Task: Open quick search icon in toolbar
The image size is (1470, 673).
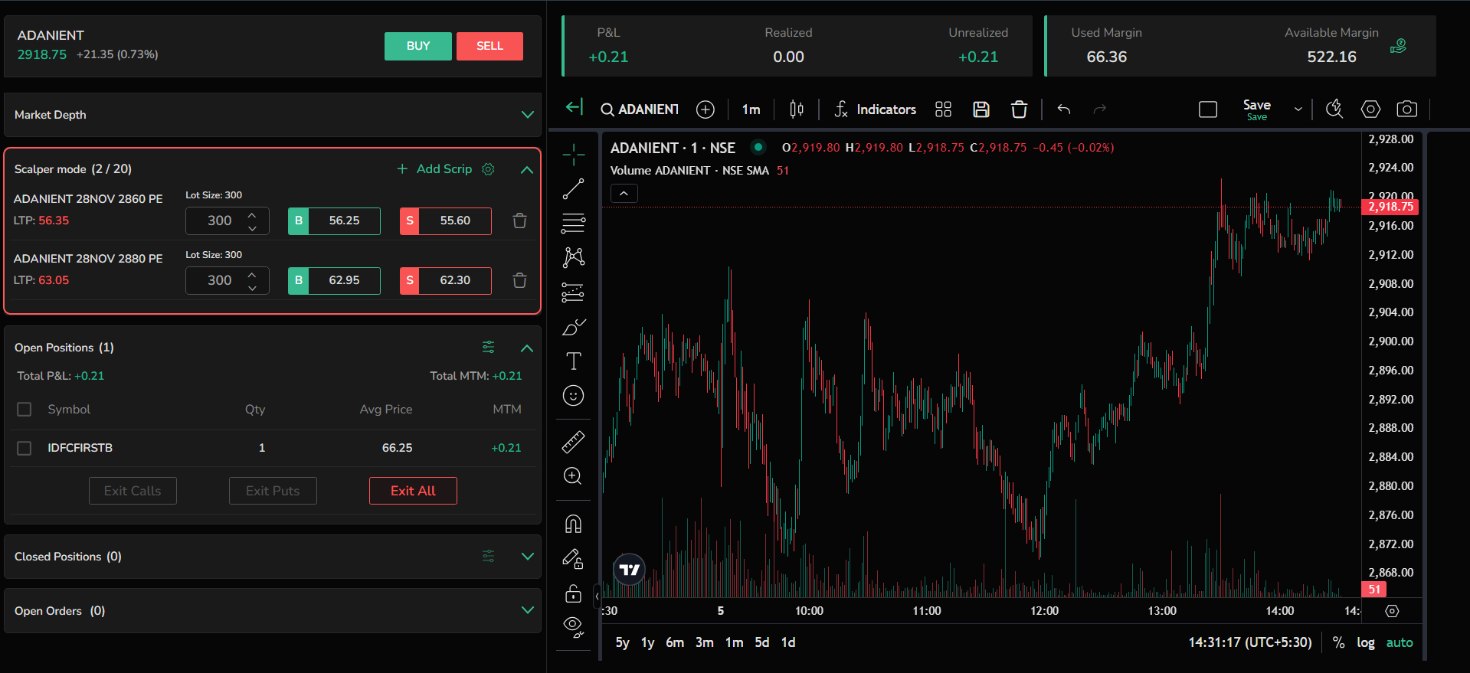Action: coord(1334,109)
